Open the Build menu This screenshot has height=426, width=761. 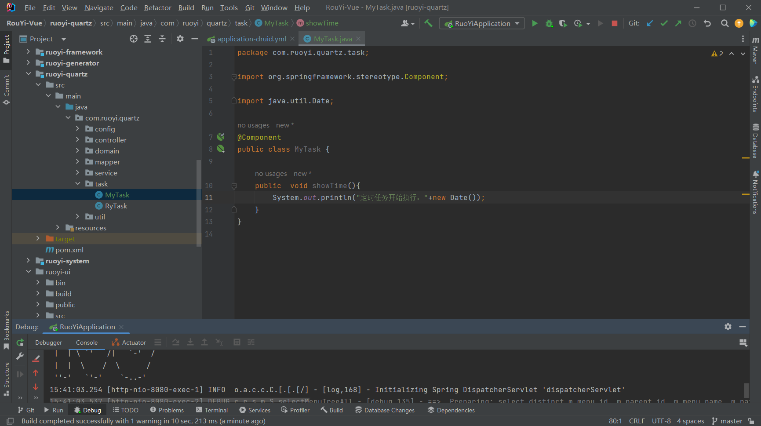[186, 7]
